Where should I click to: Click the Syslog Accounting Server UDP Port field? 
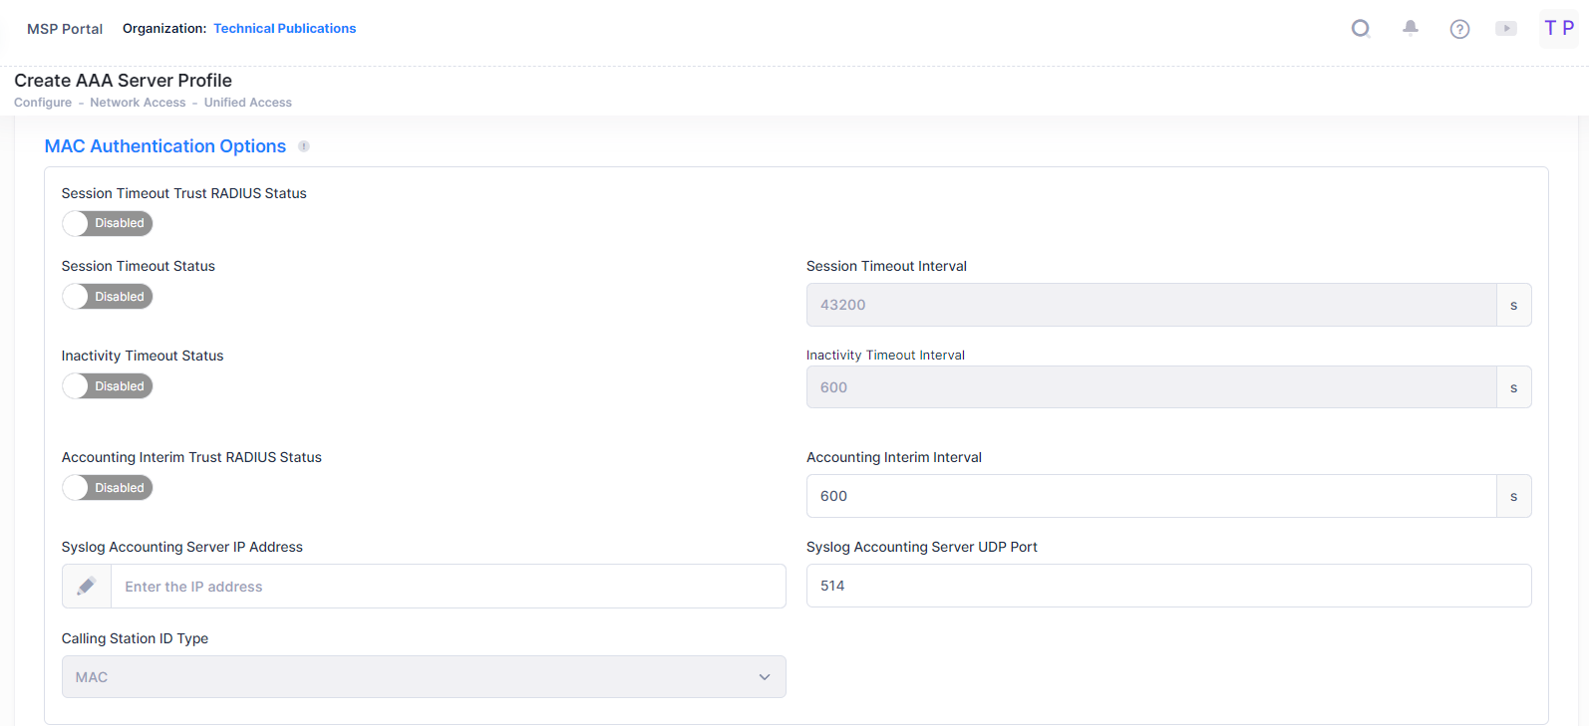[1168, 586]
